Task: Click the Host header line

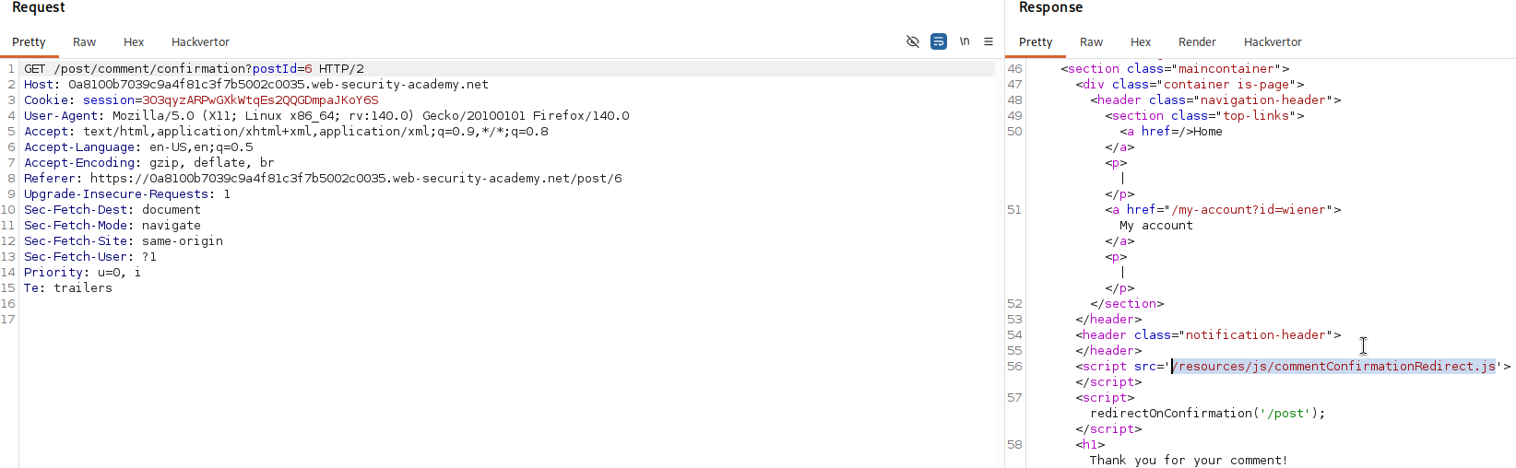Action: point(256,85)
